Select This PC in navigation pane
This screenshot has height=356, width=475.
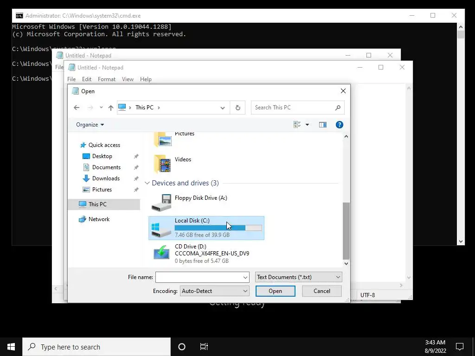point(97,204)
